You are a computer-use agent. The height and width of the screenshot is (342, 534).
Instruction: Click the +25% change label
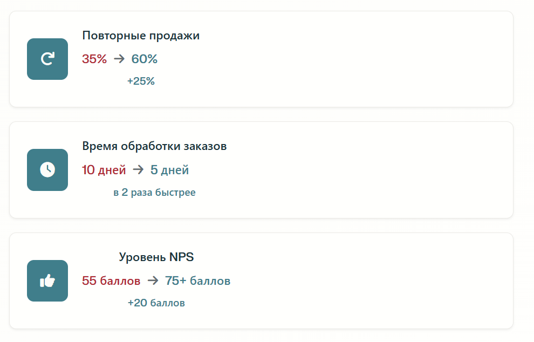pos(141,81)
